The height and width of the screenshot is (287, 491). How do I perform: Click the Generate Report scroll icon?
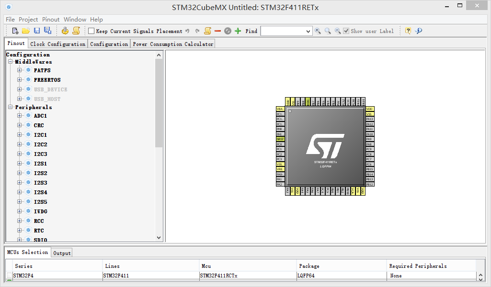pos(76,31)
